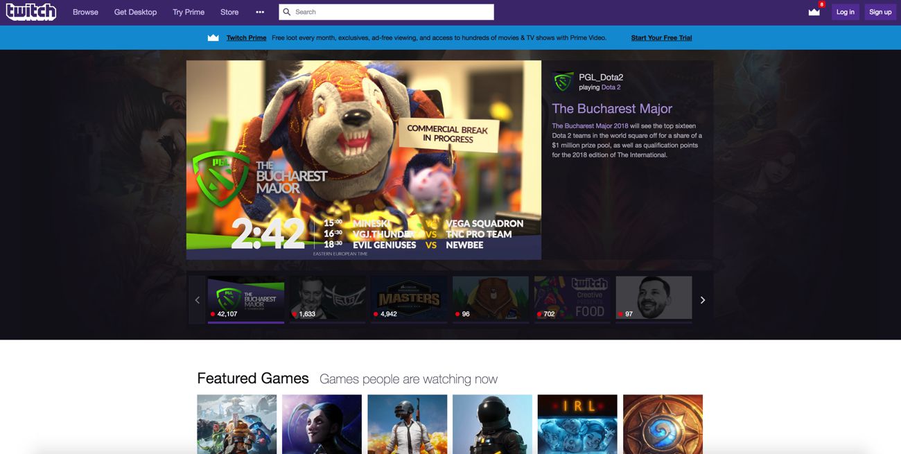The image size is (901, 454).
Task: Click the Twitch logo
Action: pyautogui.click(x=31, y=12)
